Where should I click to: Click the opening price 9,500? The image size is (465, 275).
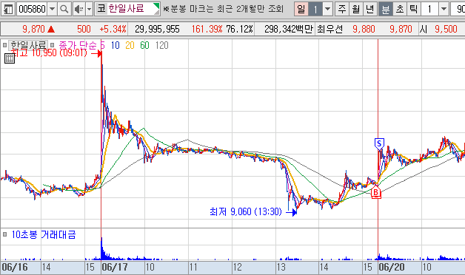(x=446, y=29)
